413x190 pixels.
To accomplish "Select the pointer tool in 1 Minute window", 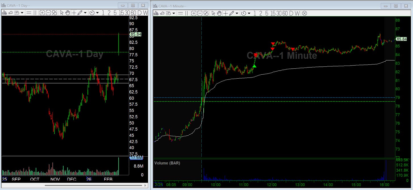I will 214,13.
